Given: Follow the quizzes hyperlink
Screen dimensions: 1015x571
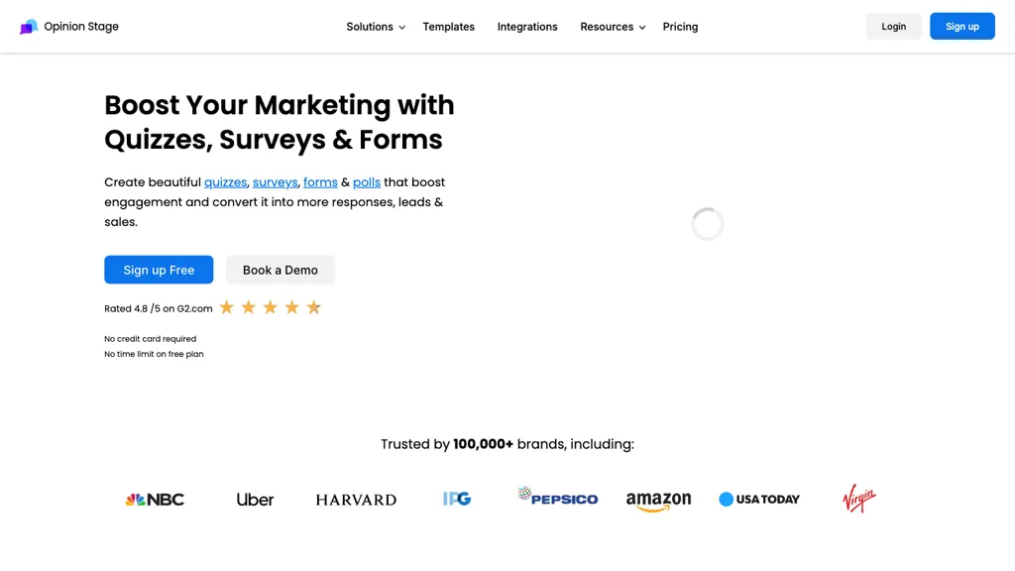Looking at the screenshot, I should pos(225,182).
